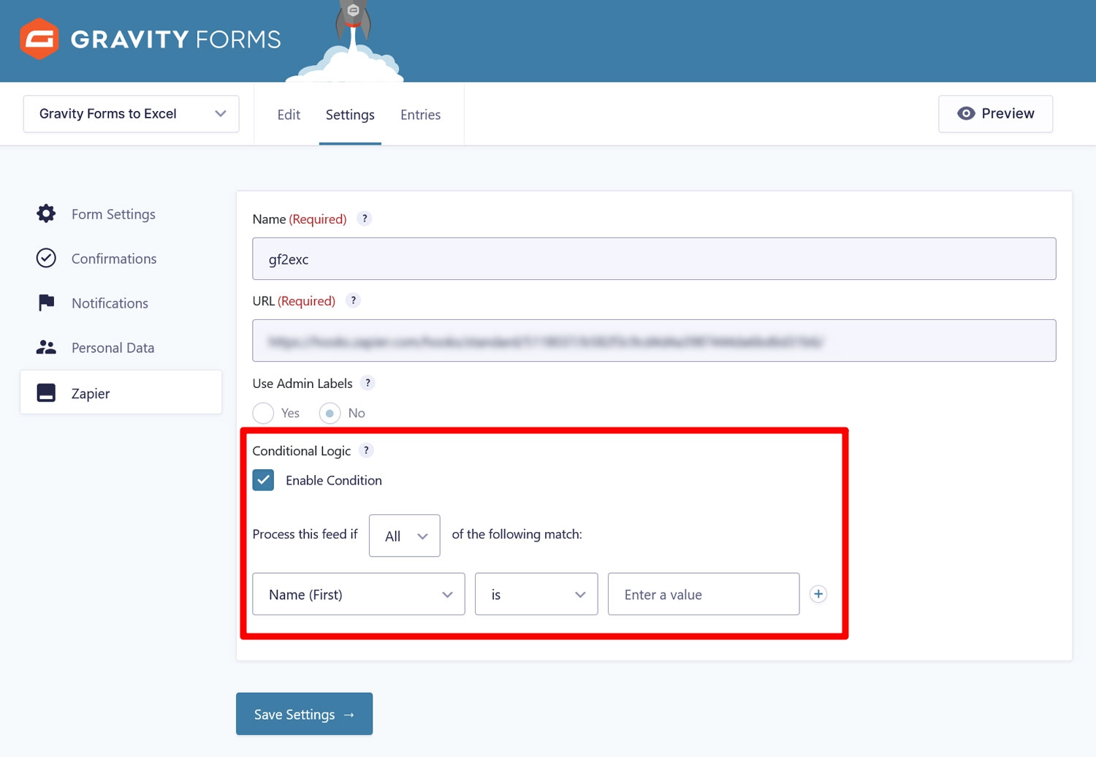Screen dimensions: 1096x757
Task: Open the All/Any match dropdown
Action: pos(405,536)
